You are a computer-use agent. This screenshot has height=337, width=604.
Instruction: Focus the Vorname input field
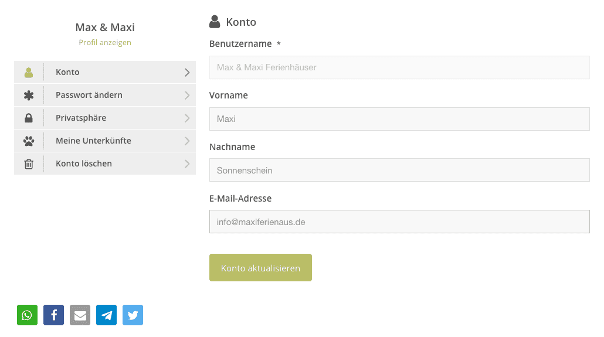[399, 119]
